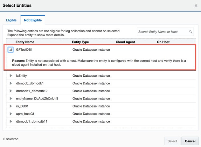Click the search magnifier icon
Viewport: 201px width, 147px height.
[x=191, y=32]
